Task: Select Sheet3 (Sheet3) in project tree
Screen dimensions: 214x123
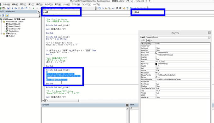Action: click(x=14, y=29)
